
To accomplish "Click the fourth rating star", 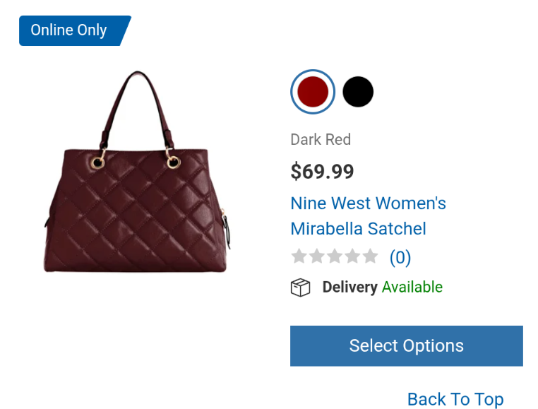I will tap(352, 256).
